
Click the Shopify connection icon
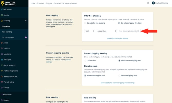pyautogui.click(x=2, y=76)
